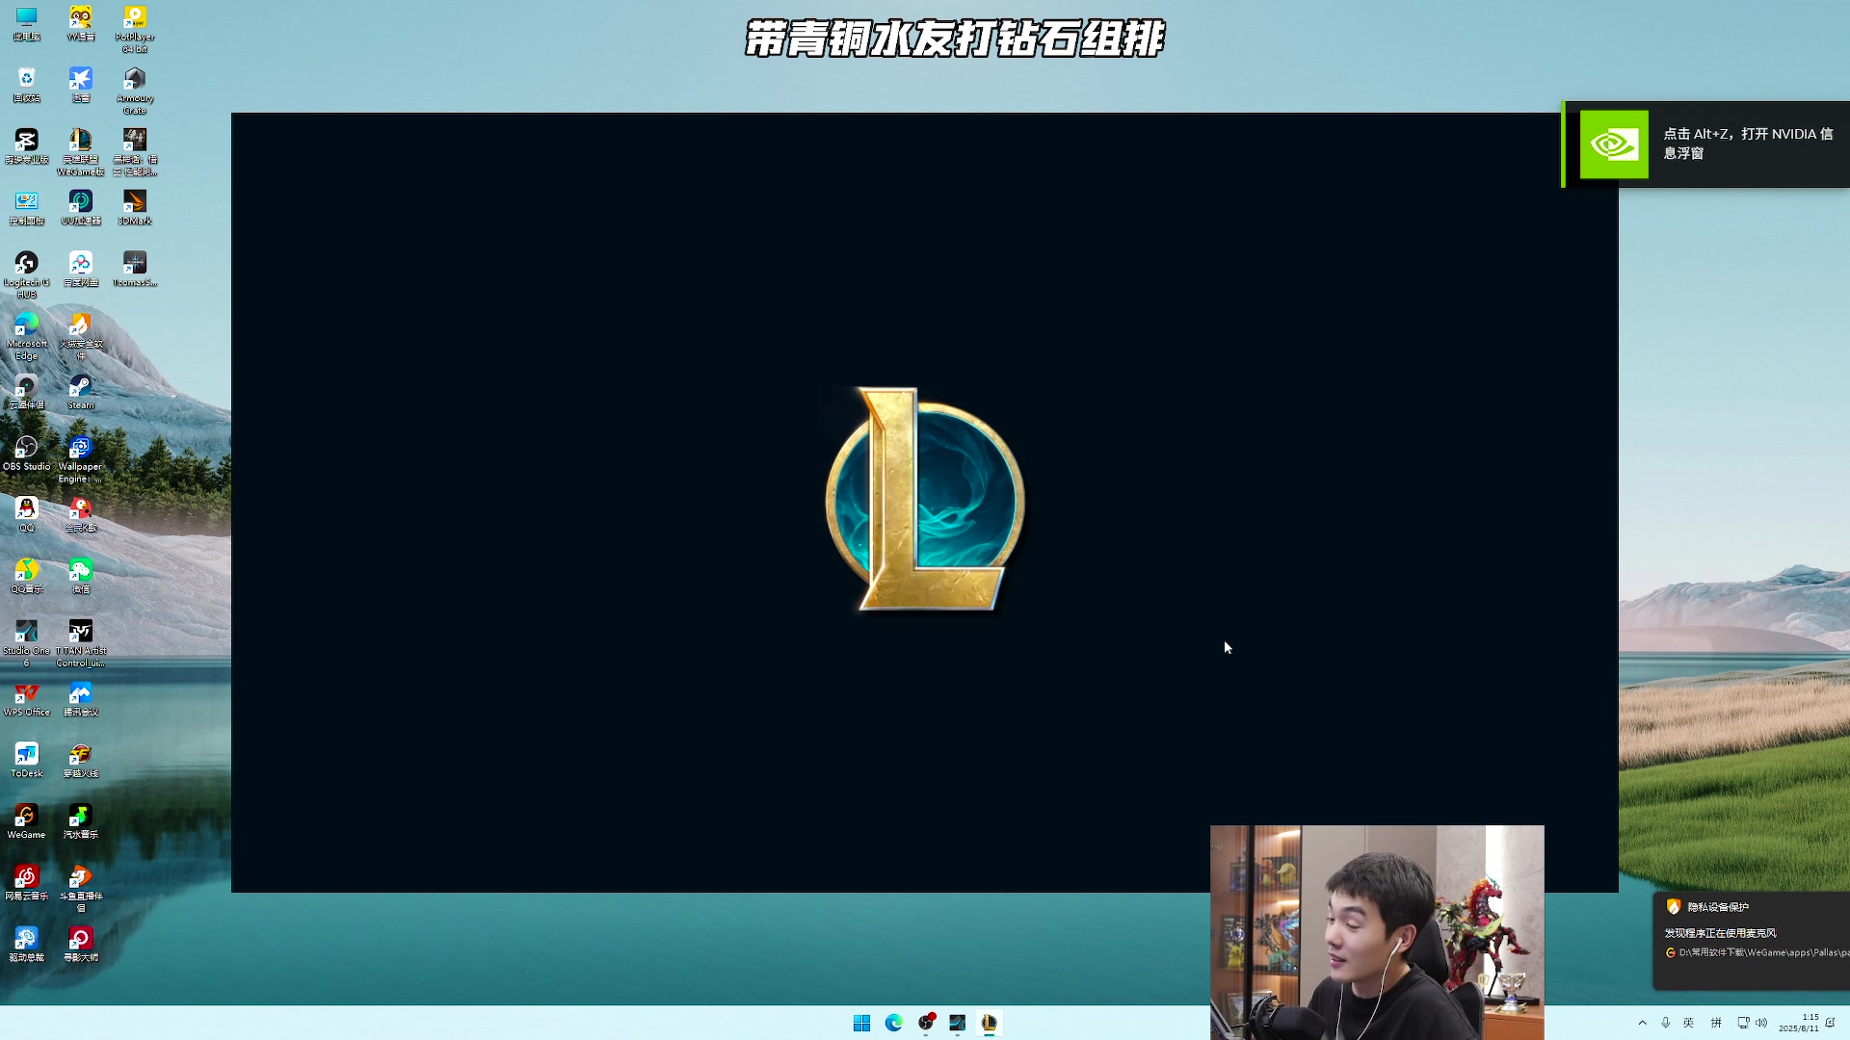The height and width of the screenshot is (1040, 1850).
Task: Click the NVIDIA Alt+Z overlay notification
Action: 1706,144
